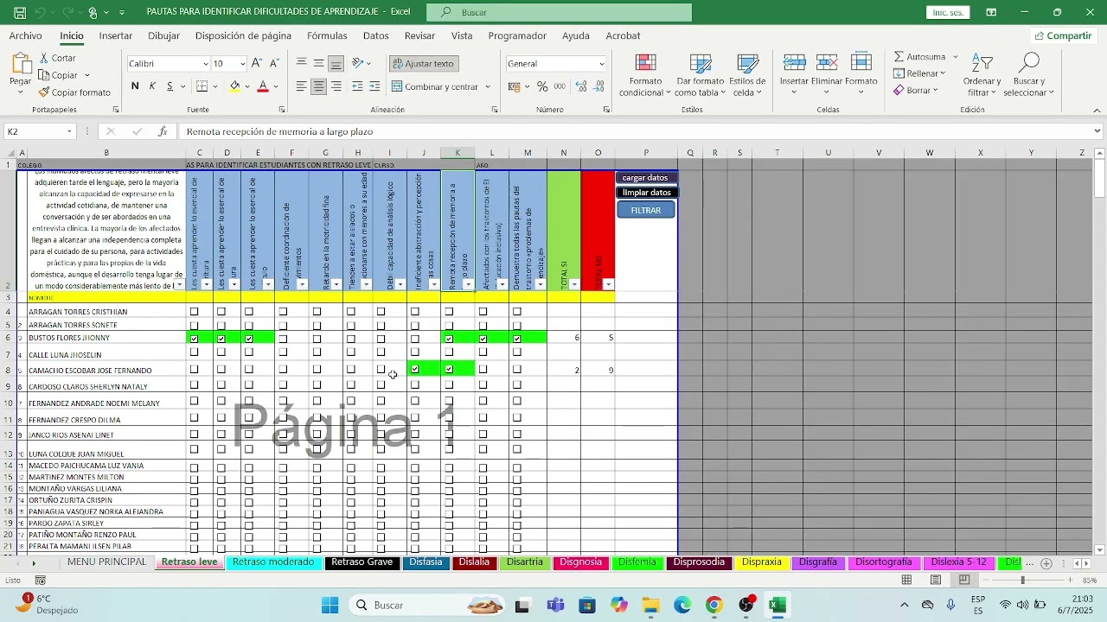Check column E box for JANCO RIOS ASENAI LINET
The width and height of the screenshot is (1107, 622).
click(x=249, y=434)
